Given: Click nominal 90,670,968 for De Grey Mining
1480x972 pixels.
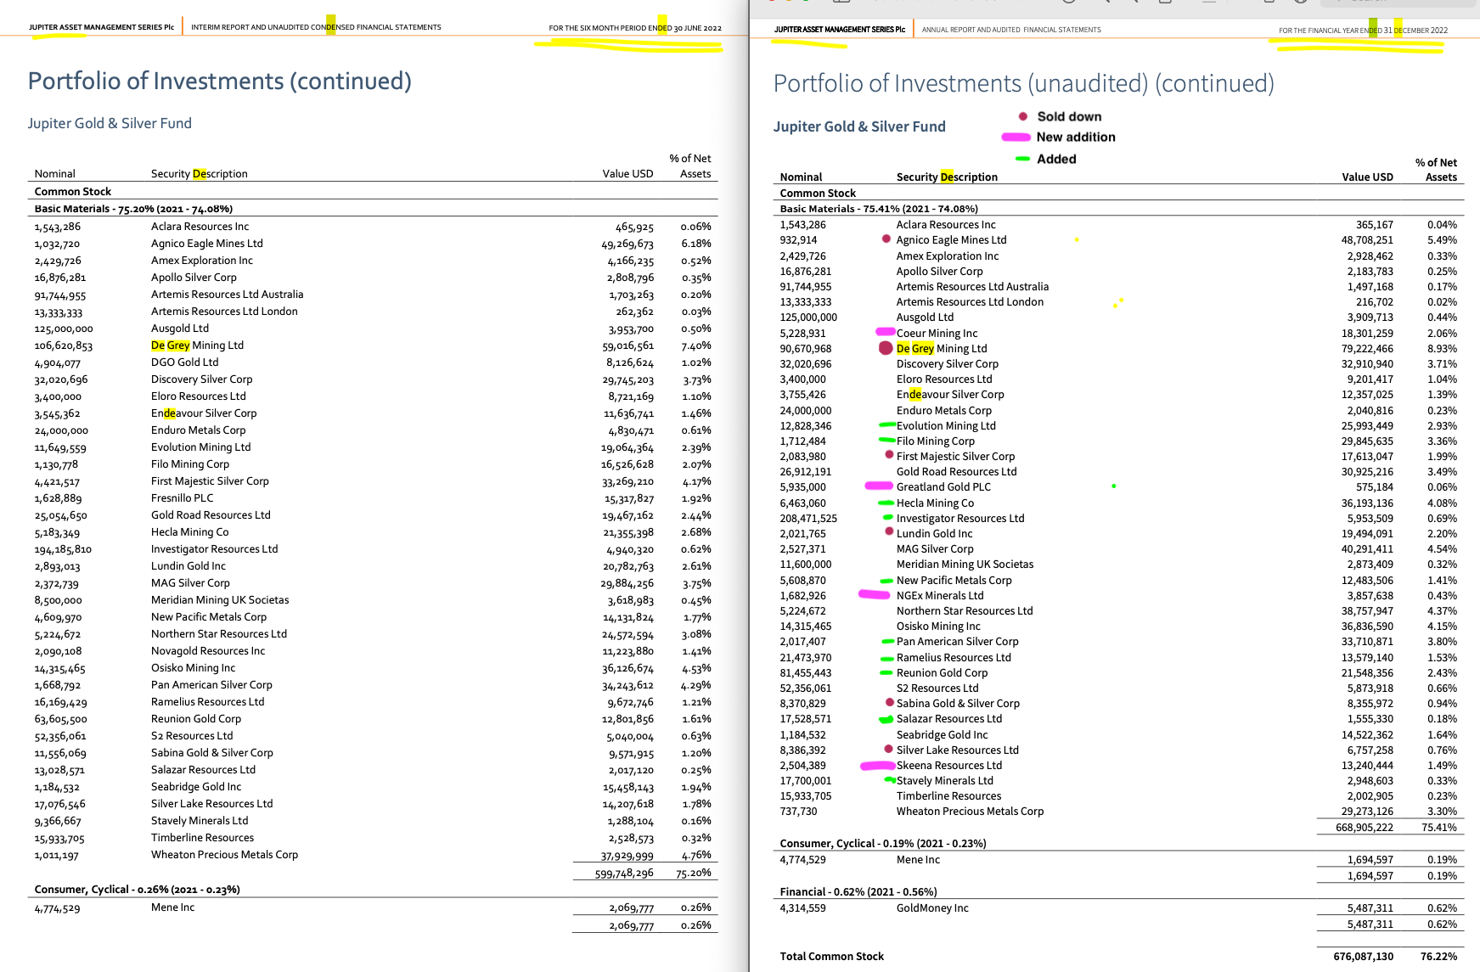Looking at the screenshot, I should click(x=806, y=349).
